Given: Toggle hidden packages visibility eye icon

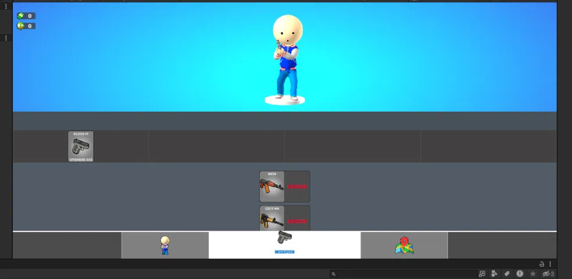Looking at the screenshot, I should coord(547,274).
